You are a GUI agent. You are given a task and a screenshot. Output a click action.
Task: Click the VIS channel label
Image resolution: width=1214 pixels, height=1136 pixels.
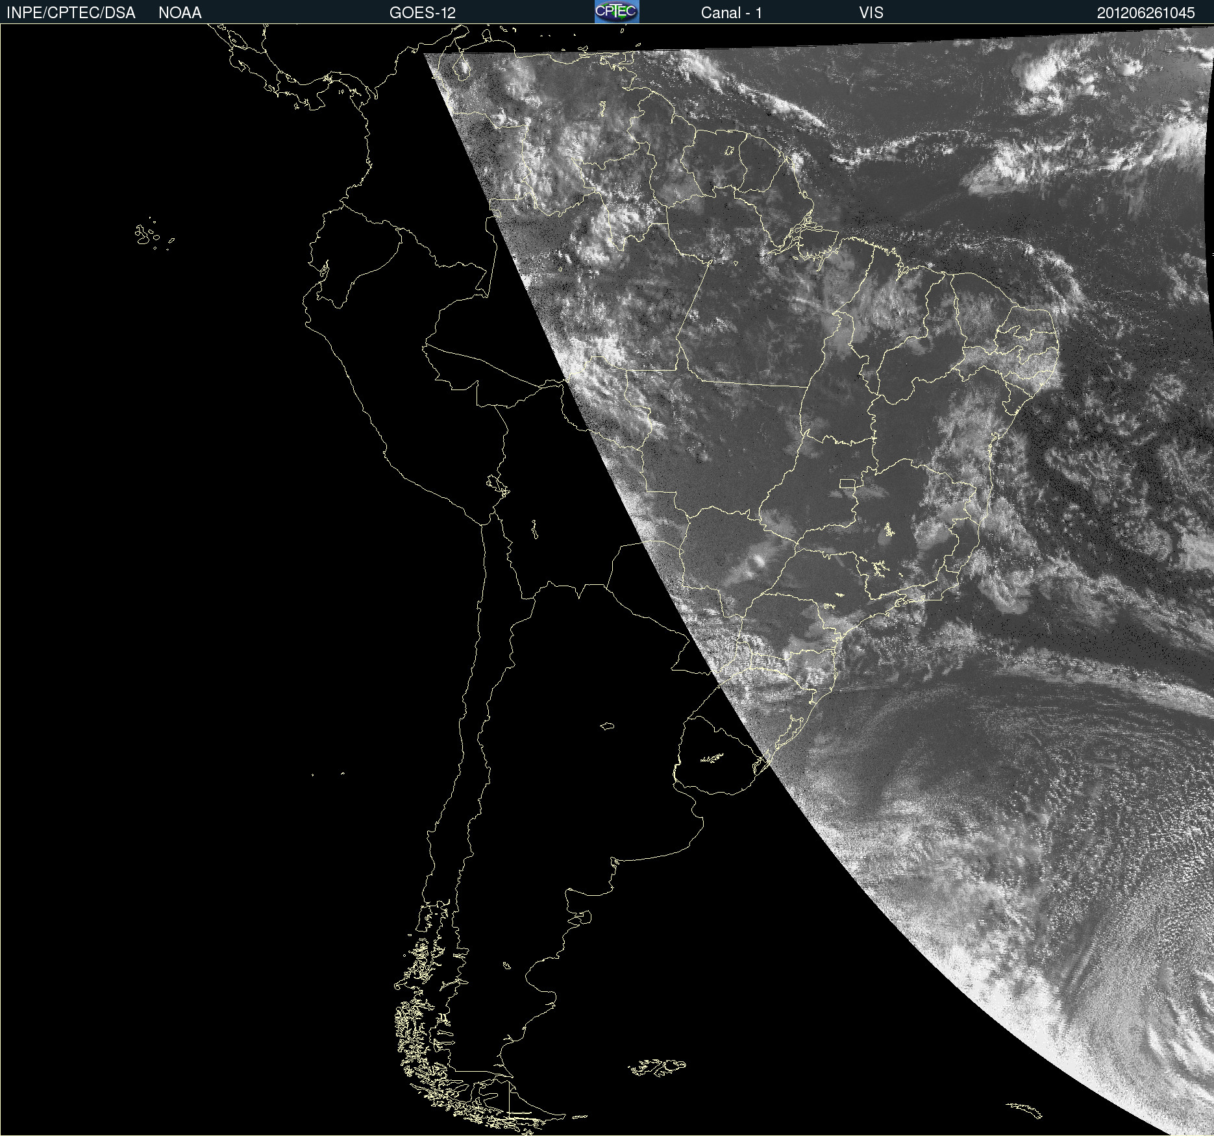[x=871, y=13]
